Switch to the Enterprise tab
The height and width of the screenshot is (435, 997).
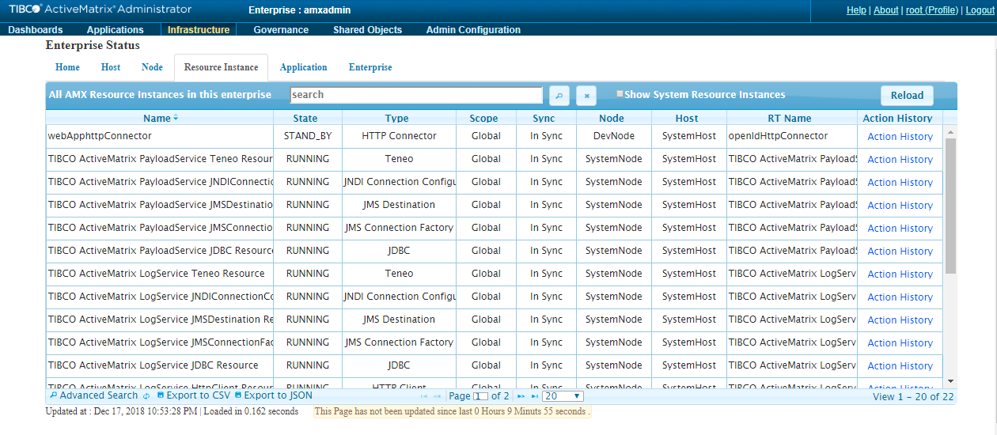[370, 67]
